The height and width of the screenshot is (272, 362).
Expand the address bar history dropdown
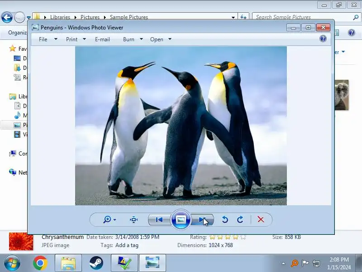233,17
